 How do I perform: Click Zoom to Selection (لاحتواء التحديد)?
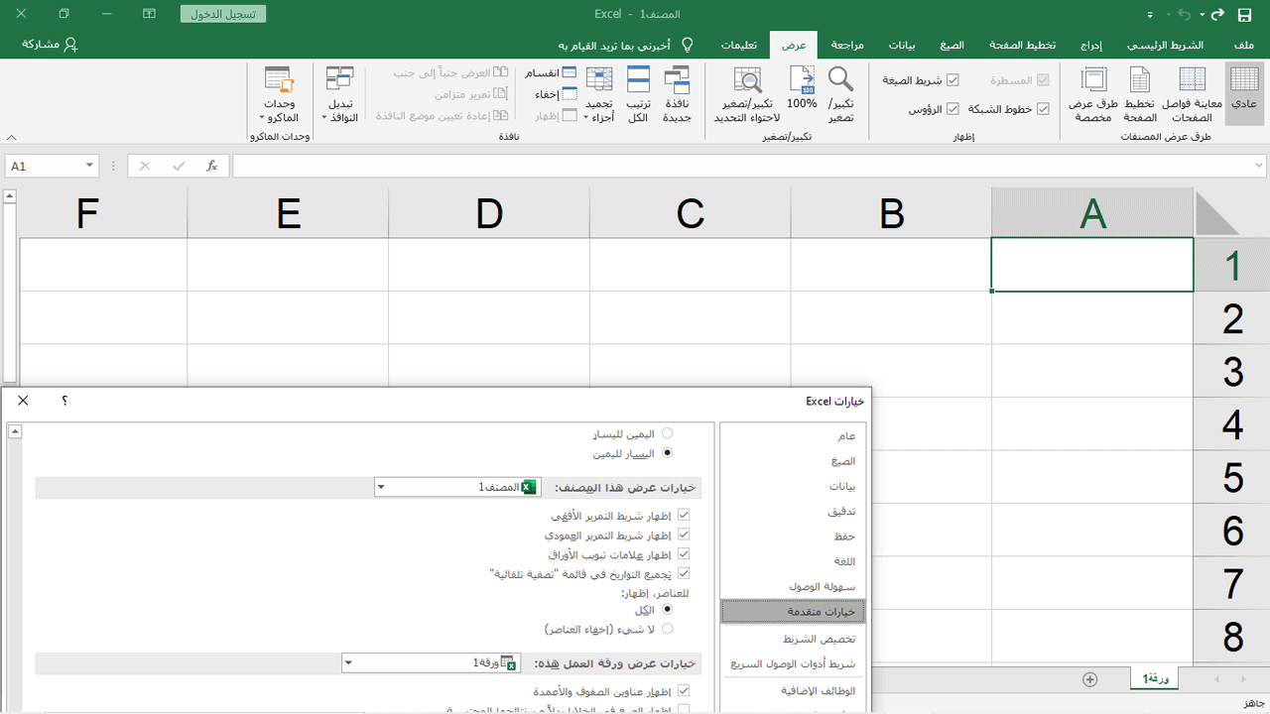pyautogui.click(x=747, y=94)
